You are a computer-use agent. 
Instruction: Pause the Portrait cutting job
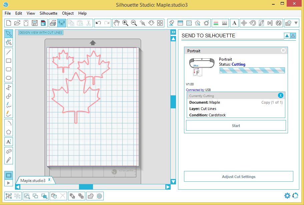tap(283, 50)
